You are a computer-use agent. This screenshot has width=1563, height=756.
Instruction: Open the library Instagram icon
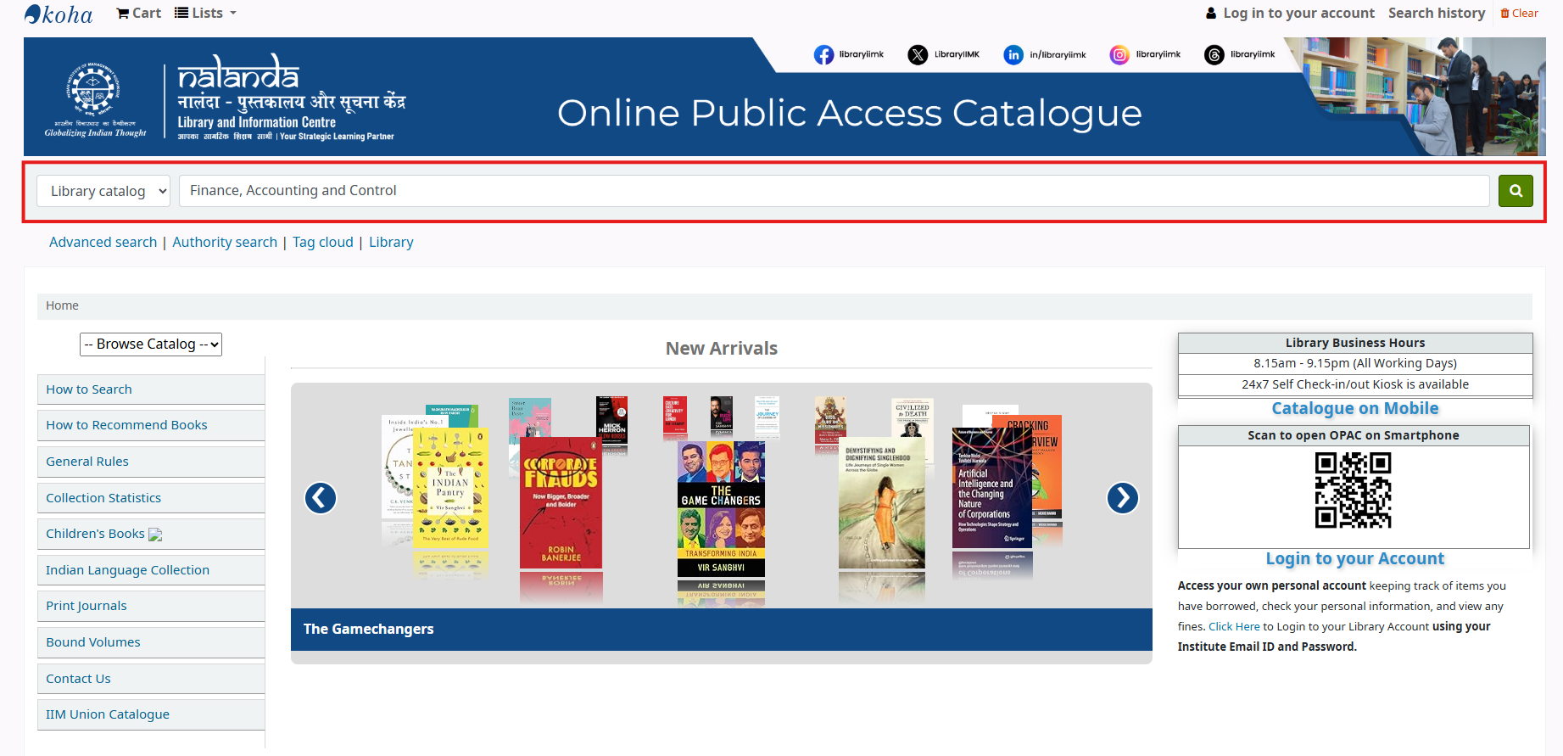click(x=1119, y=55)
